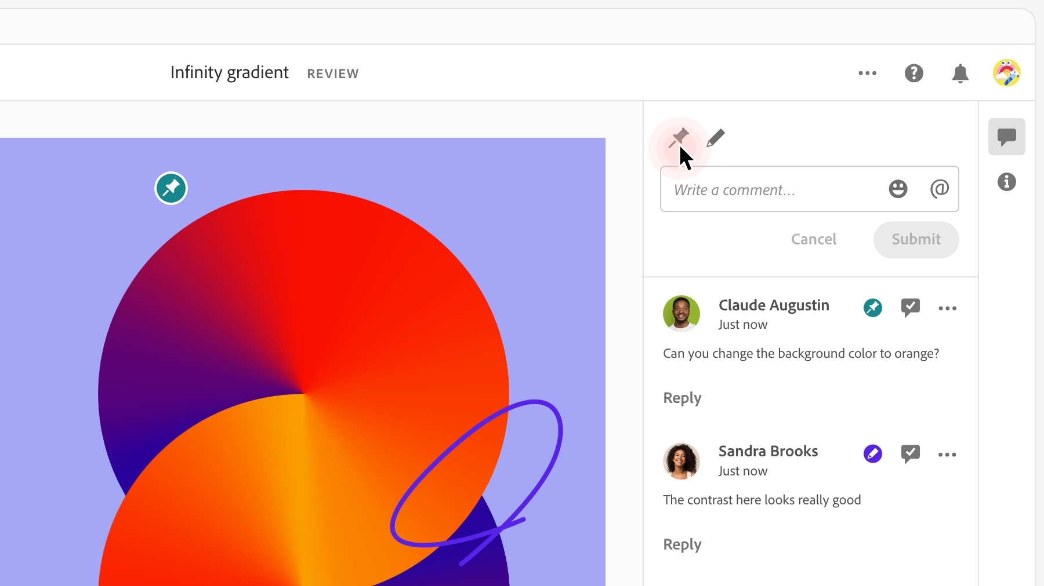Click Reply under Claude Augustin's comment
Screen dimensions: 1044x586
click(x=682, y=398)
